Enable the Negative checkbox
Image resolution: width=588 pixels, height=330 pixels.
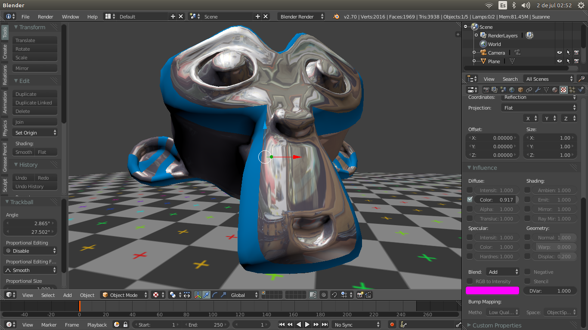(527, 272)
